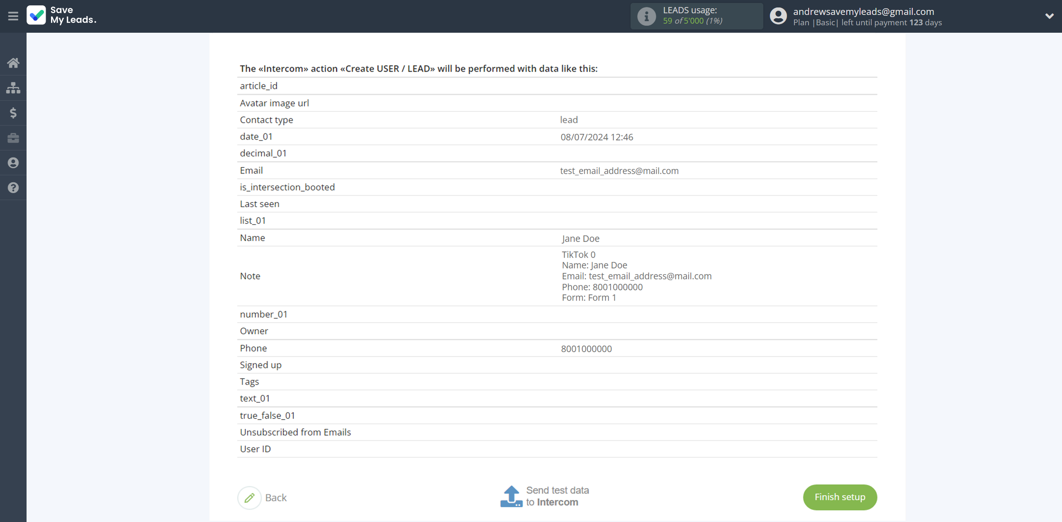Click the Intercom action heading text
This screenshot has width=1062, height=522.
click(x=419, y=69)
